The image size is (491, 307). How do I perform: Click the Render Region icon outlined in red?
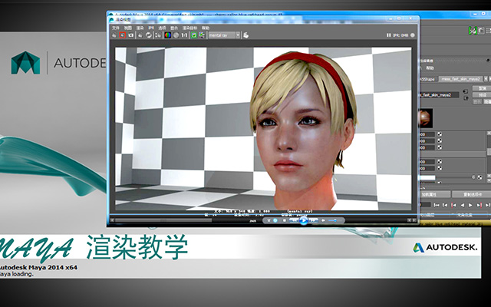point(123,35)
